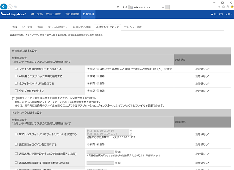Click the search magnifier in address bar
This screenshot has width=234, height=170.
coord(118,7)
